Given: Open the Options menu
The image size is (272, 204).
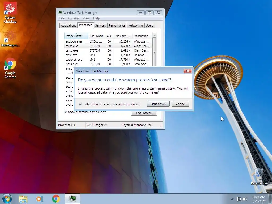Looking at the screenshot, I should pos(74,18).
